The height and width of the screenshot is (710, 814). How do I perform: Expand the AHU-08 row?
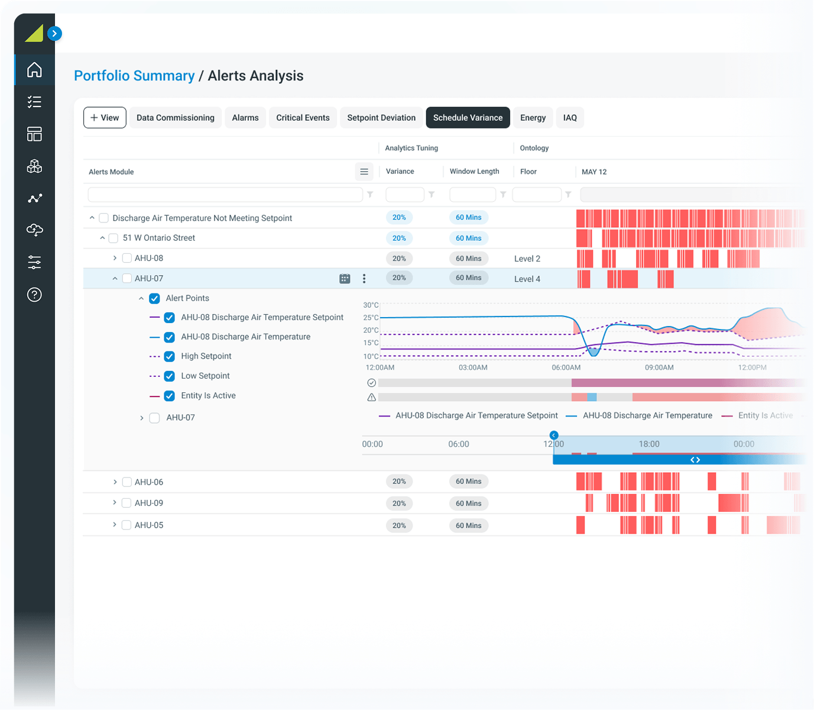click(115, 258)
